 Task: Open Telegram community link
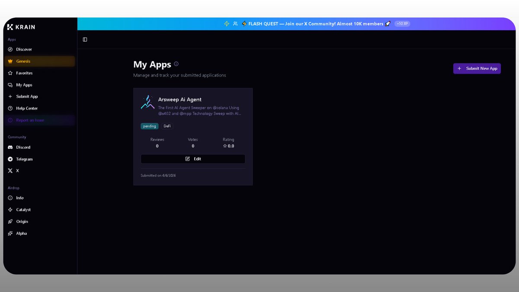point(40,159)
